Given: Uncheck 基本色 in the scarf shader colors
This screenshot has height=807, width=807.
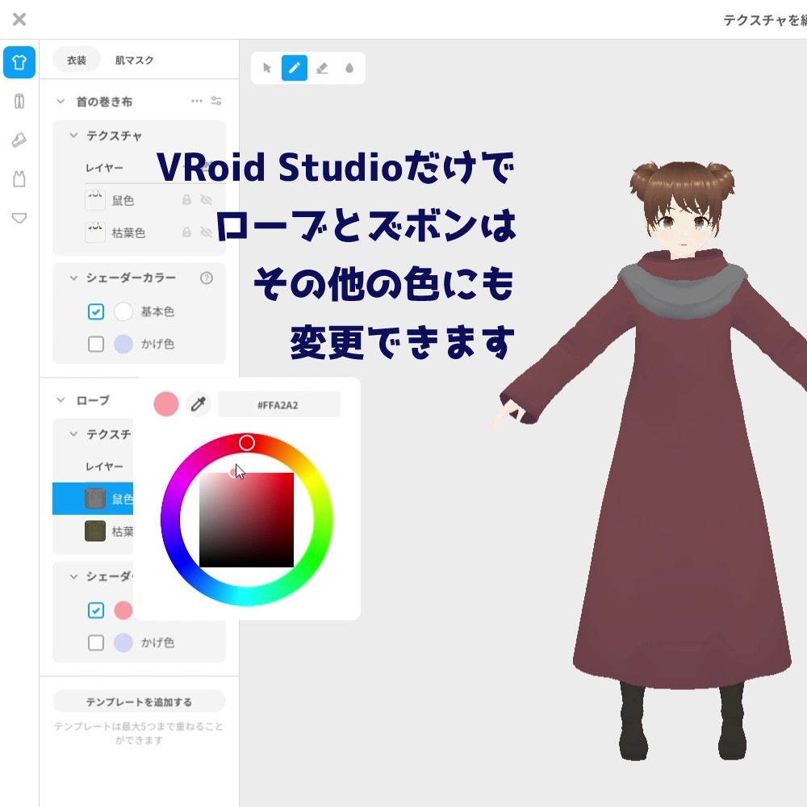Looking at the screenshot, I should click(96, 312).
